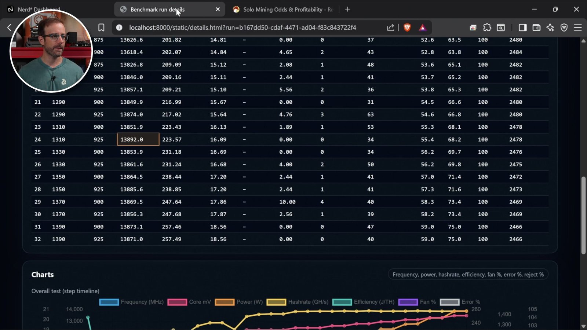Click the toolbar icon right of the extensions puzzle
Image resolution: width=587 pixels, height=330 pixels.
pos(501,27)
